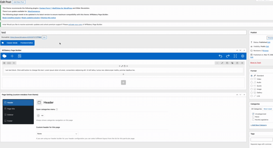
Task: Switch to Classic Mode editor
Action: [12, 43]
